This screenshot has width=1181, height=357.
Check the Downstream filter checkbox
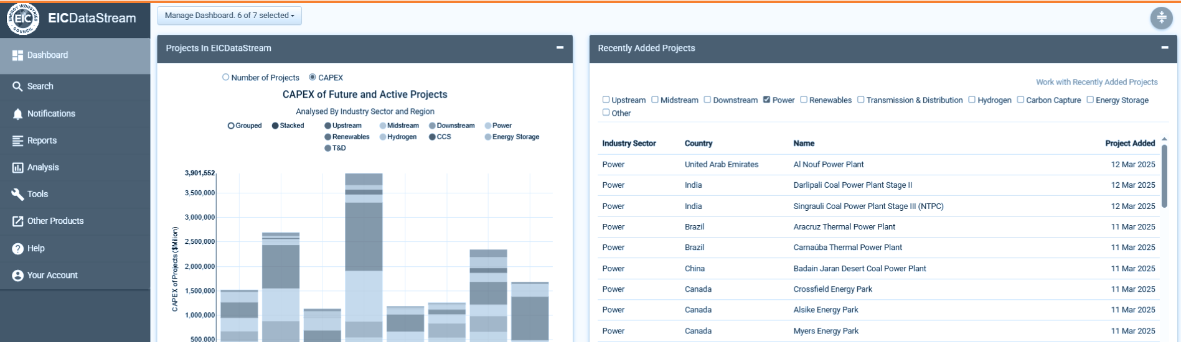coord(707,100)
